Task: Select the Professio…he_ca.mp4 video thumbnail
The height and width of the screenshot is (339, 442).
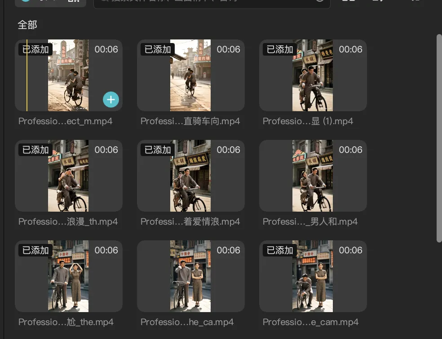Action: pyautogui.click(x=190, y=276)
